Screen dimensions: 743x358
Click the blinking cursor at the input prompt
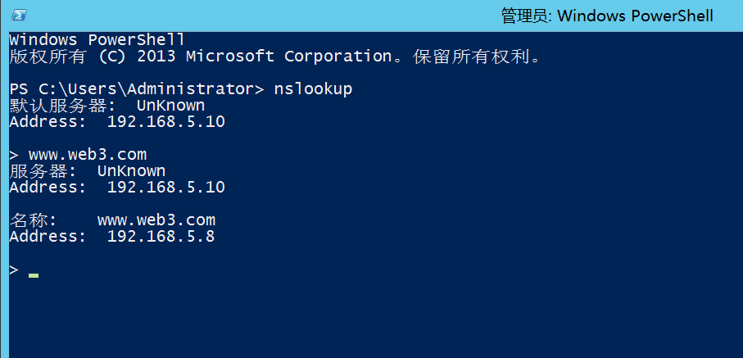click(34, 275)
